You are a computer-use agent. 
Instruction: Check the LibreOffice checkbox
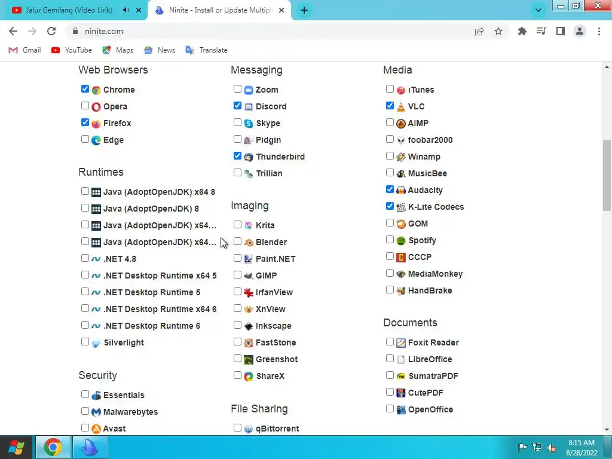[390, 359]
